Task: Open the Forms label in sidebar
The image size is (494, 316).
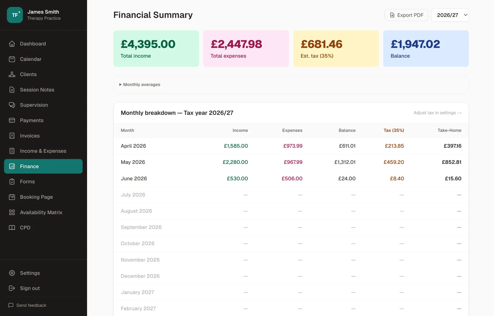Action: tap(27, 181)
